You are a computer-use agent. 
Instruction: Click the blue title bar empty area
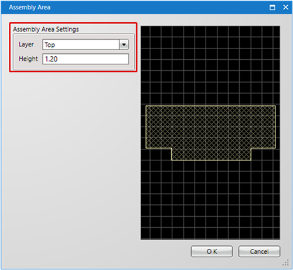pyautogui.click(x=156, y=8)
